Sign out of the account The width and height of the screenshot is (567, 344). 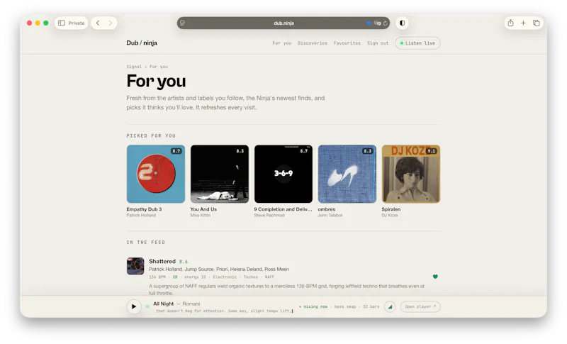point(378,43)
